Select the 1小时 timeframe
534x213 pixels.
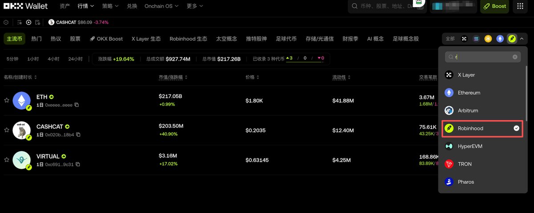point(33,59)
